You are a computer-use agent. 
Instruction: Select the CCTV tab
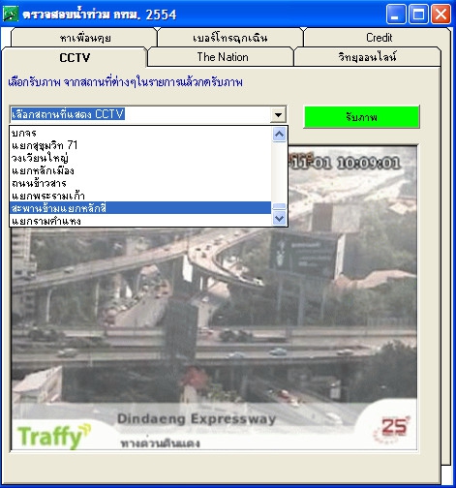75,57
